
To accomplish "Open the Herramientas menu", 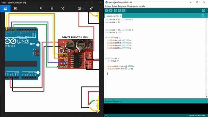I will tap(133, 6).
